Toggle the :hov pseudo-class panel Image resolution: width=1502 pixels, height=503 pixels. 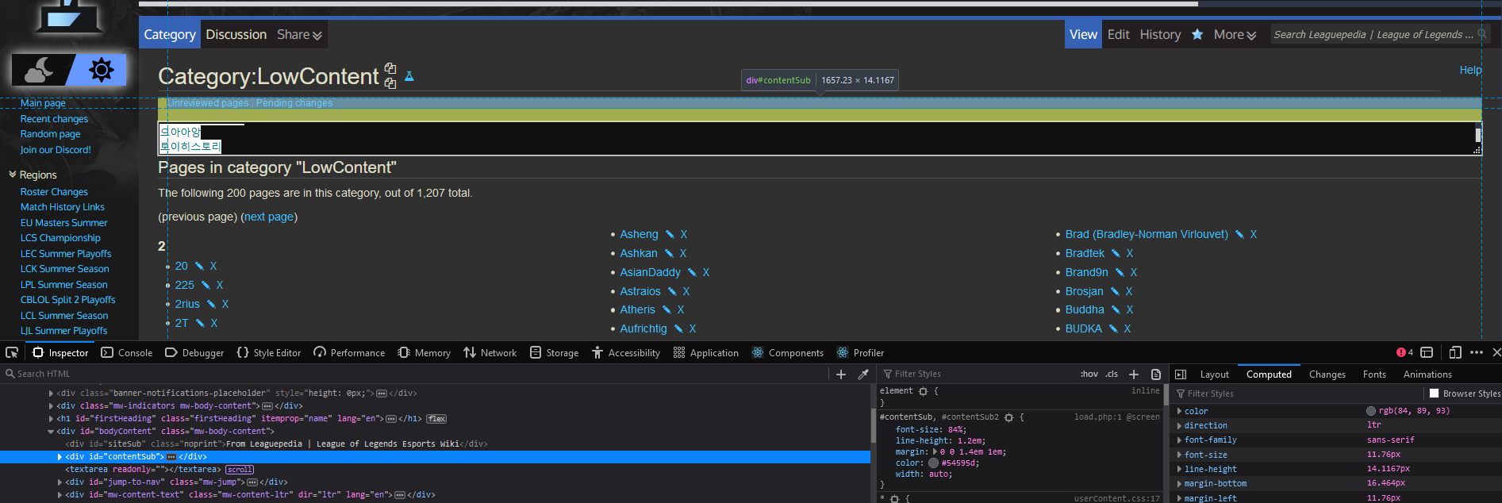pyautogui.click(x=1089, y=374)
